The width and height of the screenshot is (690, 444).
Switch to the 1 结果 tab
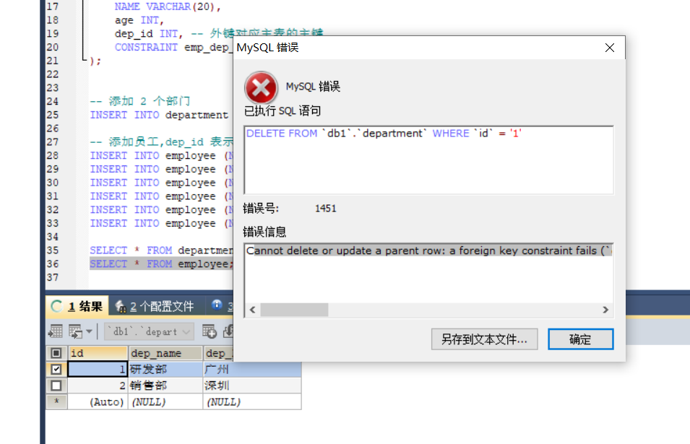(77, 306)
